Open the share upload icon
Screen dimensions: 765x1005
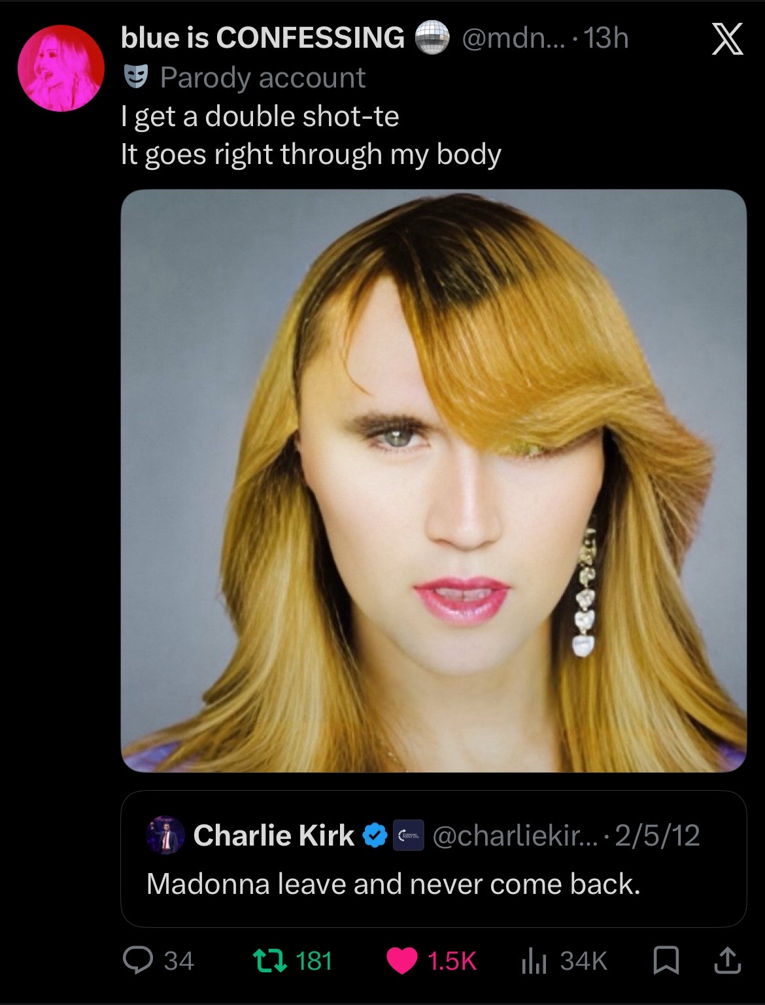point(728,960)
